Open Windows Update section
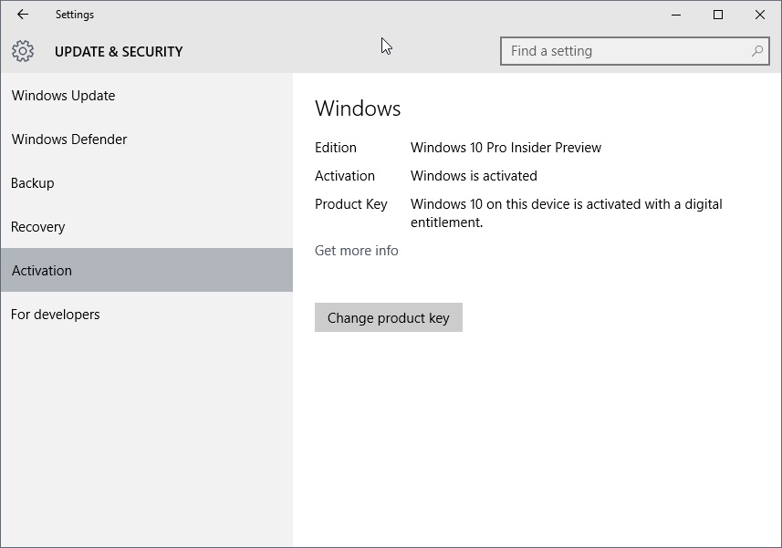The width and height of the screenshot is (782, 548). click(x=63, y=96)
